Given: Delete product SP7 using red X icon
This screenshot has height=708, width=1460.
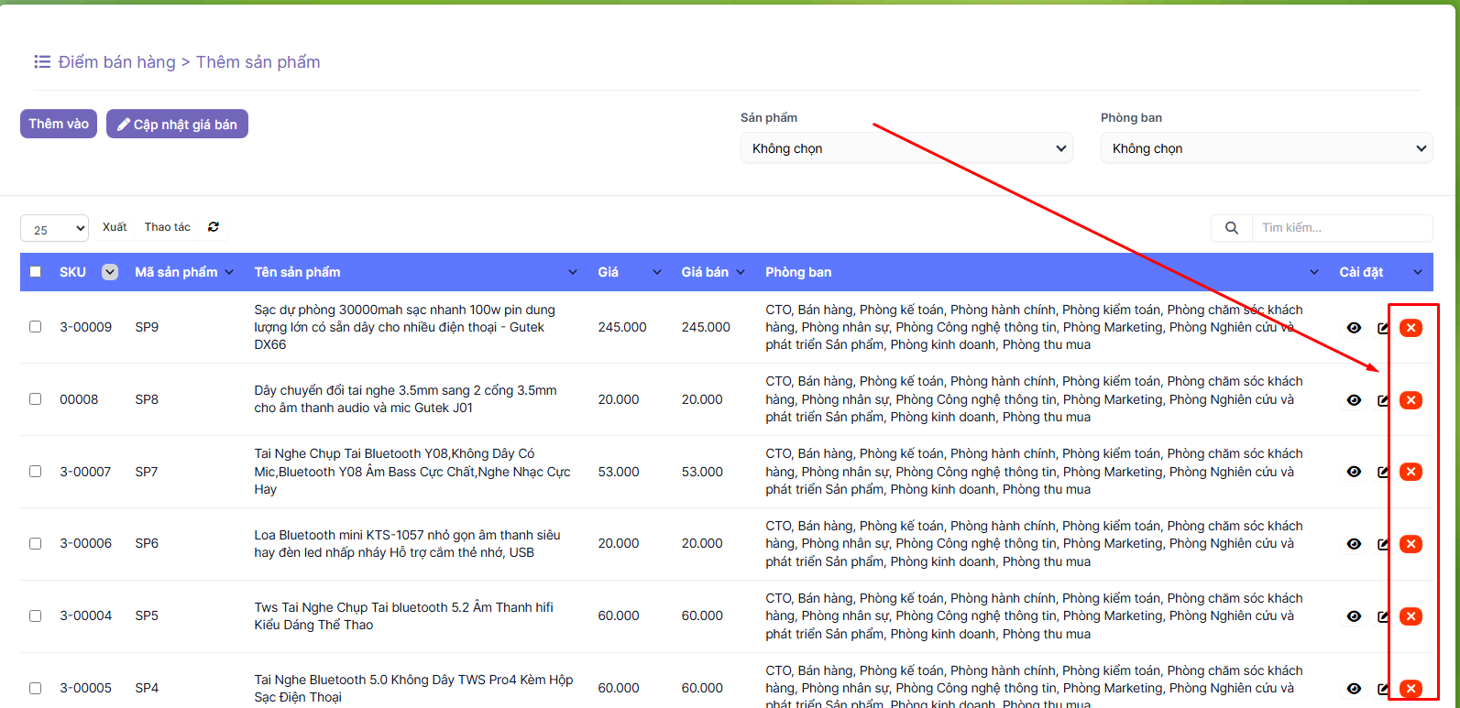Looking at the screenshot, I should (x=1411, y=472).
